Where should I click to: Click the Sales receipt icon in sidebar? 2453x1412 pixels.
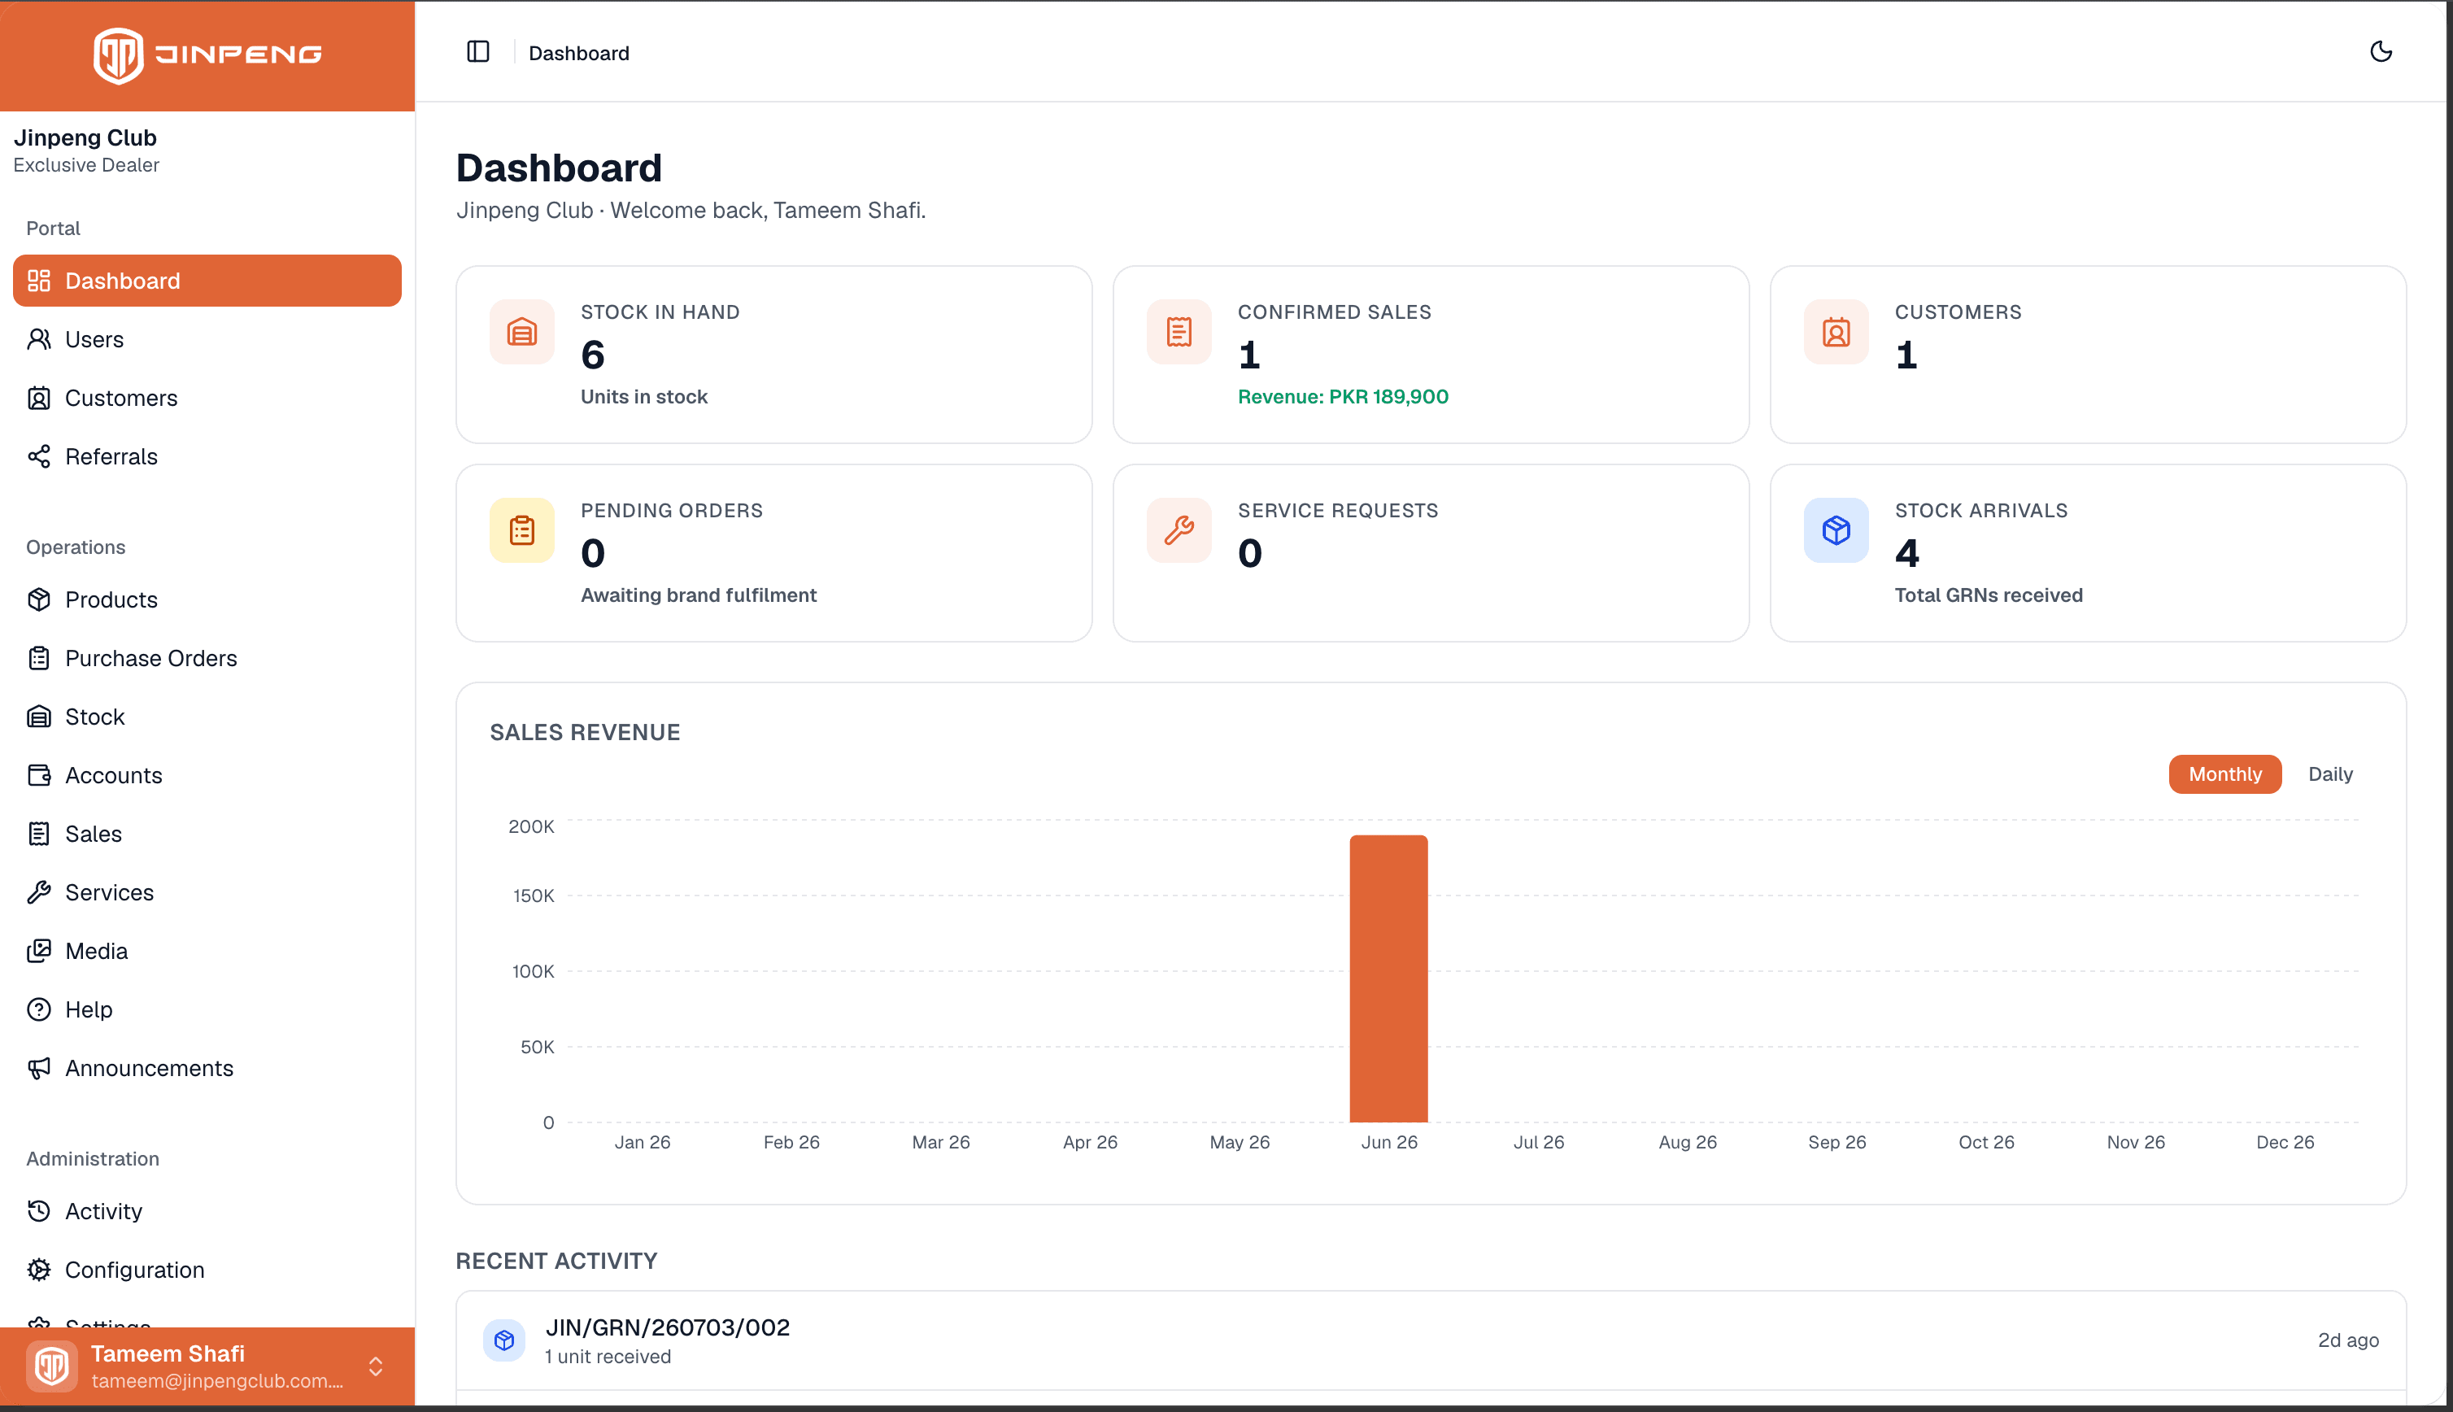(39, 834)
